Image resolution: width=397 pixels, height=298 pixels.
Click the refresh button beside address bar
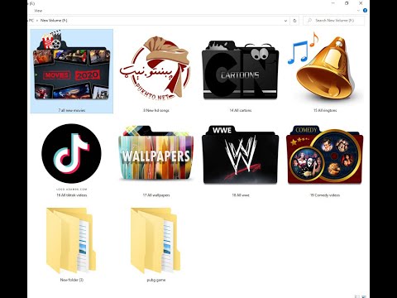(294, 21)
